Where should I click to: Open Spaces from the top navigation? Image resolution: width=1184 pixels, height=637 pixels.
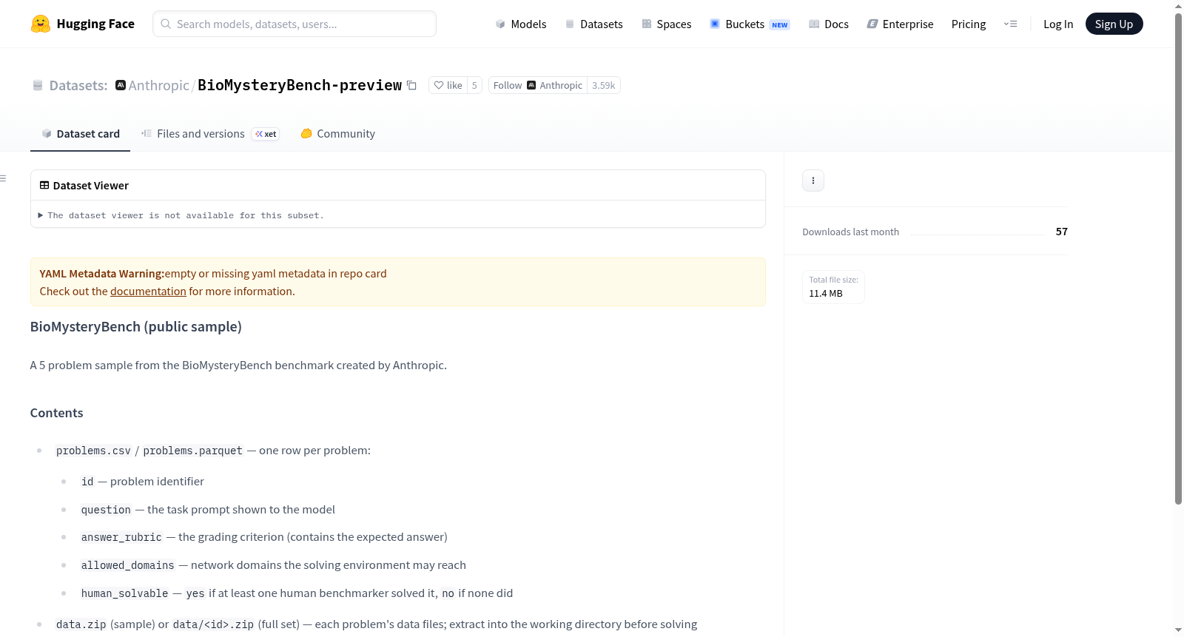pyautogui.click(x=667, y=24)
